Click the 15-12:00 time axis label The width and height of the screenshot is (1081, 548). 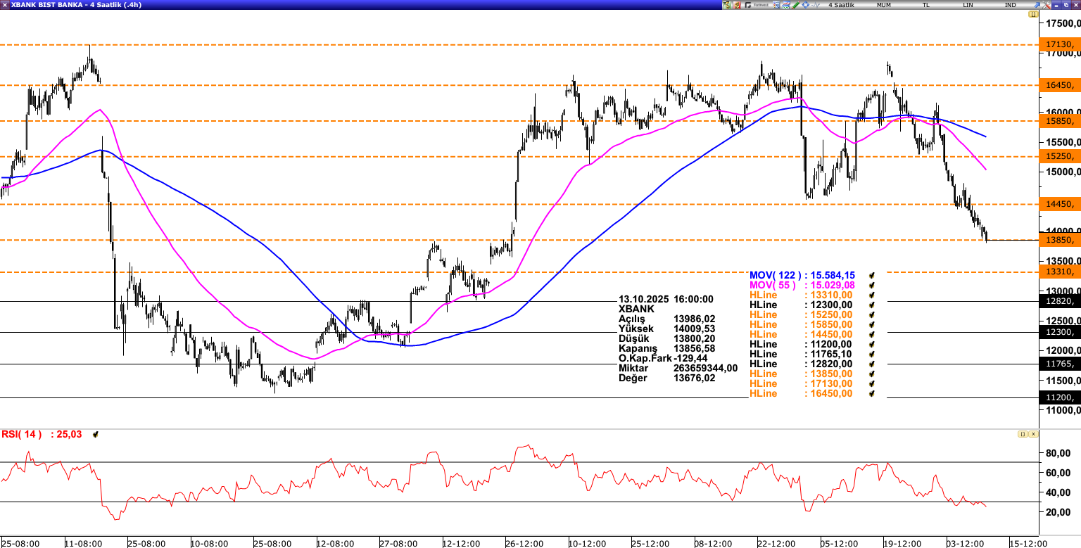pyautogui.click(x=1029, y=544)
